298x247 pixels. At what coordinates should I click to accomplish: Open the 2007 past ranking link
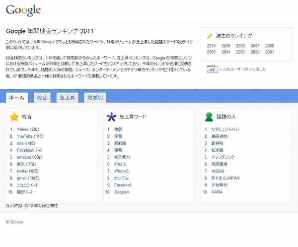tap(255, 46)
